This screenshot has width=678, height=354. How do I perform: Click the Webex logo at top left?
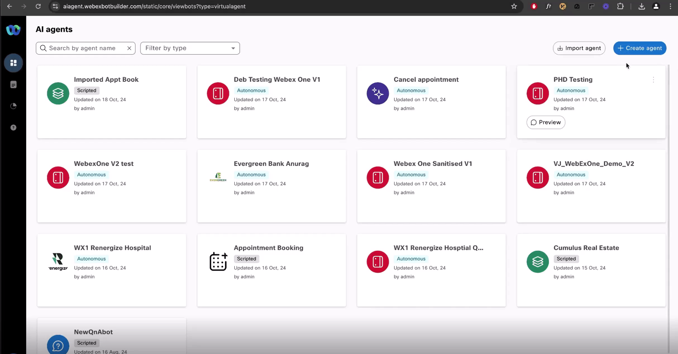(13, 30)
